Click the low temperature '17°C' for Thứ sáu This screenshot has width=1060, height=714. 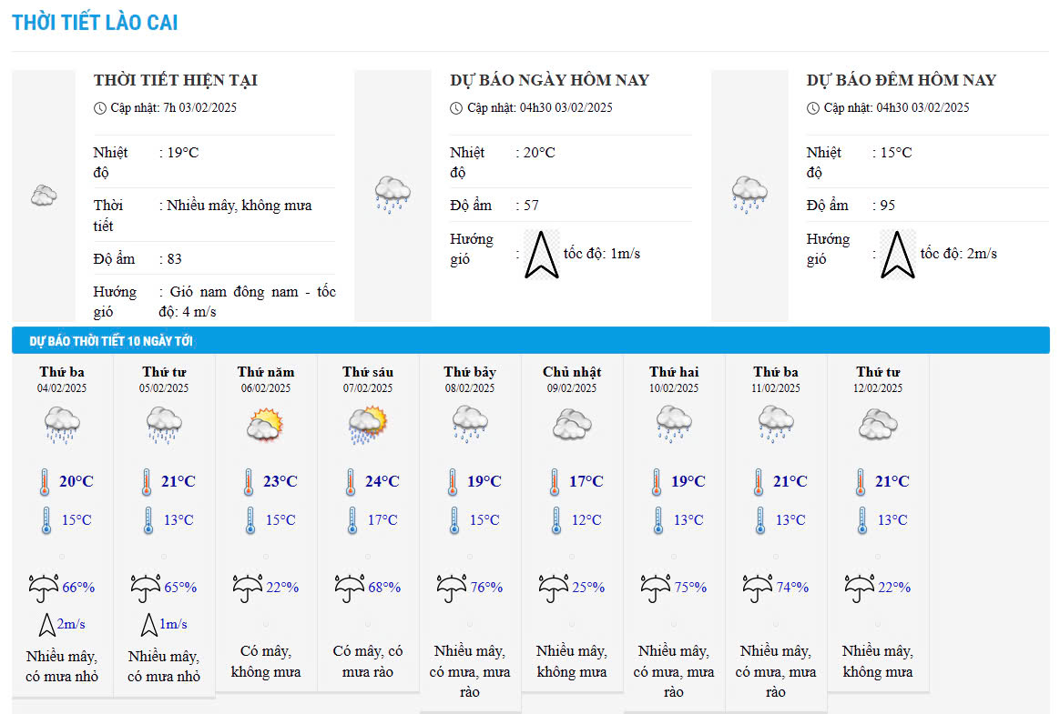382,520
